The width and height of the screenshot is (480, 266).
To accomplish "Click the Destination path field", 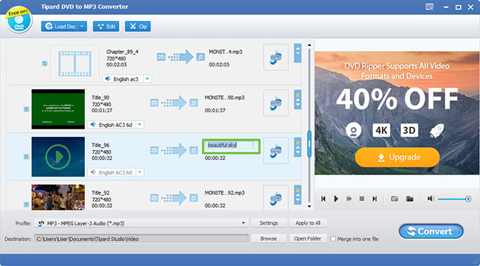I will point(142,239).
